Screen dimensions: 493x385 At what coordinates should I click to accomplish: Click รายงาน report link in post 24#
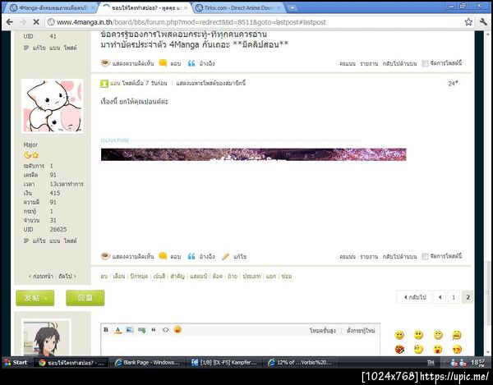click(369, 257)
